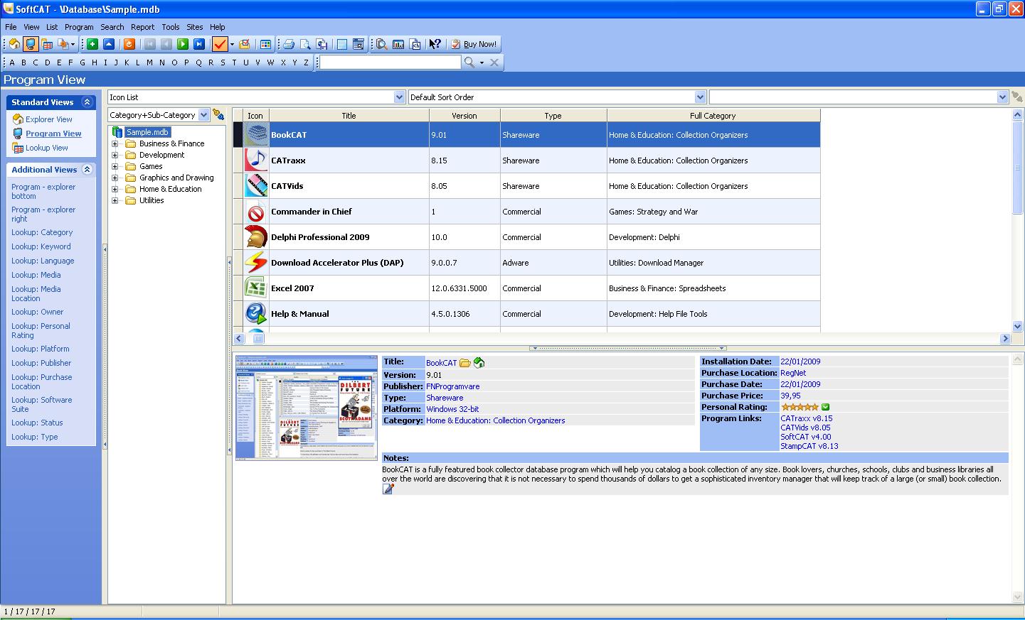1025x620 pixels.
Task: Click the Print Preview magnifier page icon
Action: (x=305, y=44)
